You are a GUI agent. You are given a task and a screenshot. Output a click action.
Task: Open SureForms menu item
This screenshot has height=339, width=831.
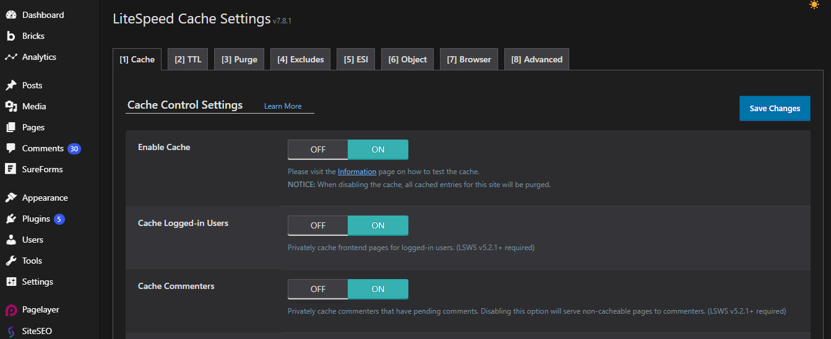(43, 169)
